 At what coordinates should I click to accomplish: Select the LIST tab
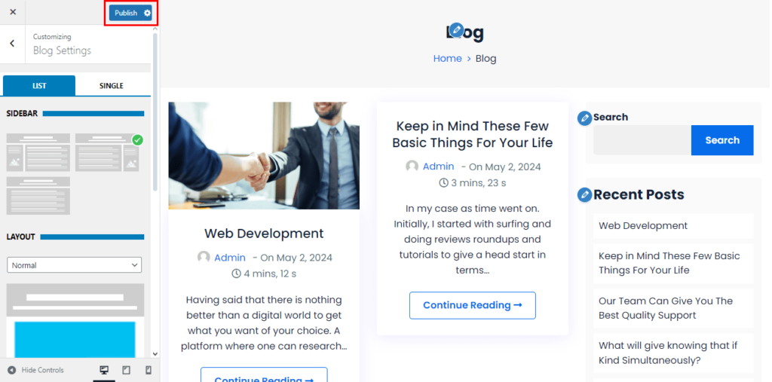(39, 86)
